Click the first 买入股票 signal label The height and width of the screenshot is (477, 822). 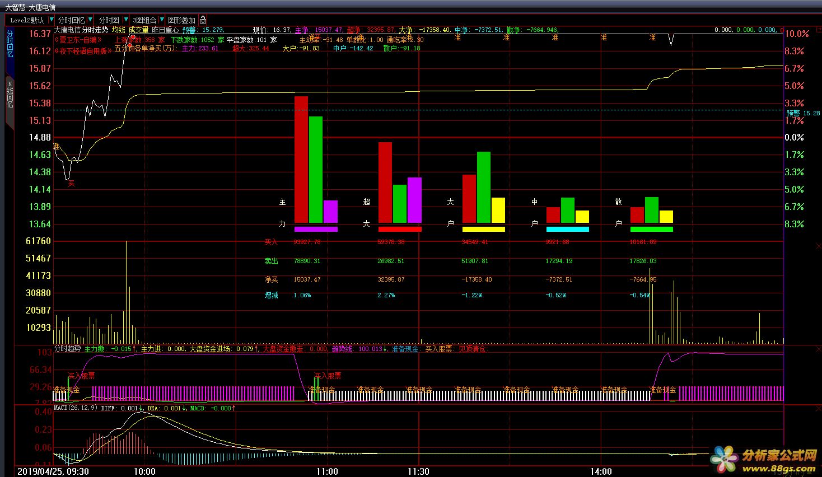click(x=82, y=376)
